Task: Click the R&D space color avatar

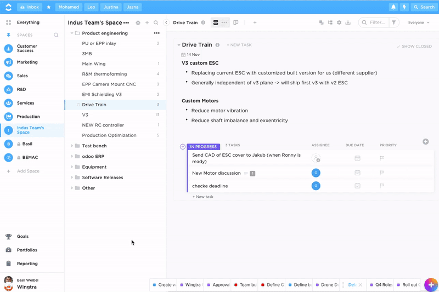Action: coord(8,89)
